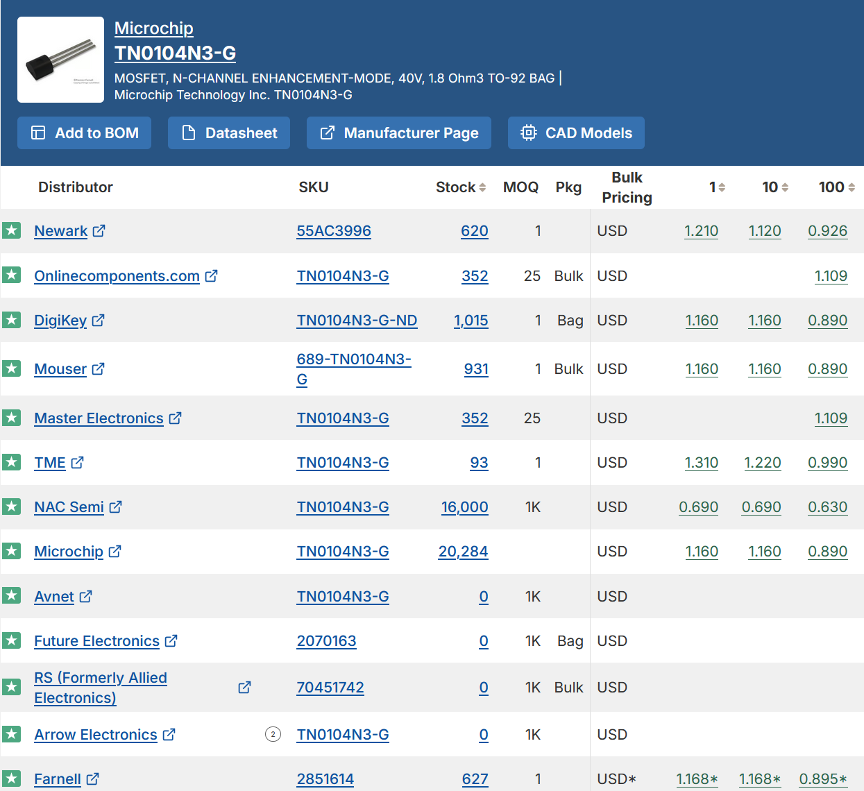This screenshot has height=791, width=864.
Task: Open external link icon next to Microchip distributor
Action: pos(115,551)
